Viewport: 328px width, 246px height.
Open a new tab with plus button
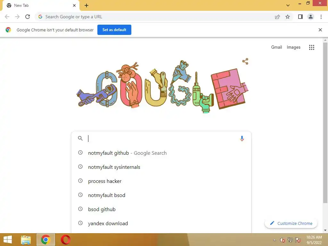coord(86,5)
